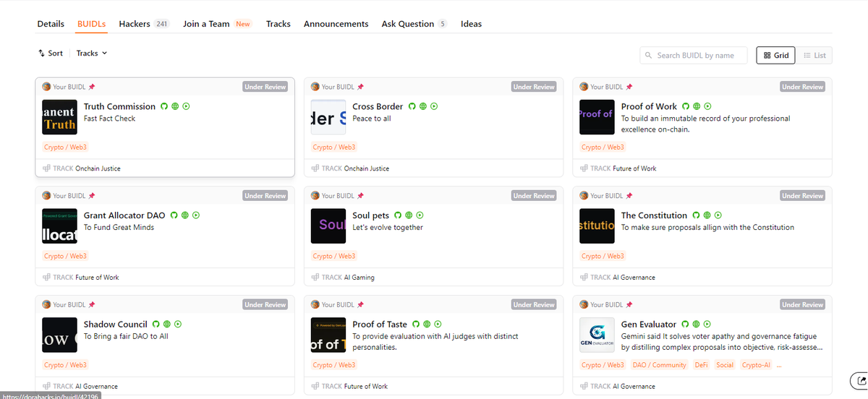The height and width of the screenshot is (399, 868).
Task: Open website globe icon for Soul pets
Action: pos(409,215)
